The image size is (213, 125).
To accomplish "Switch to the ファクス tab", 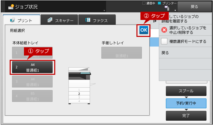I will click(97, 20).
